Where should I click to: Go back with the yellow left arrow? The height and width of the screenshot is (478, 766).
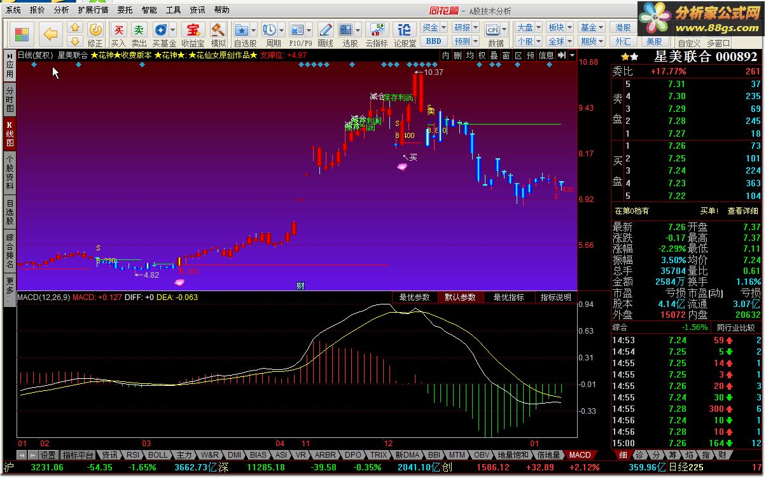coord(50,34)
